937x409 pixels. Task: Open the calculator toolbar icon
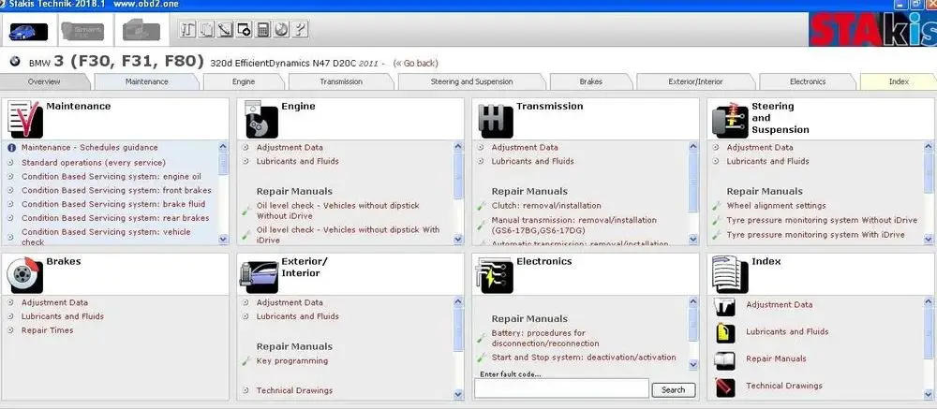pos(262,29)
